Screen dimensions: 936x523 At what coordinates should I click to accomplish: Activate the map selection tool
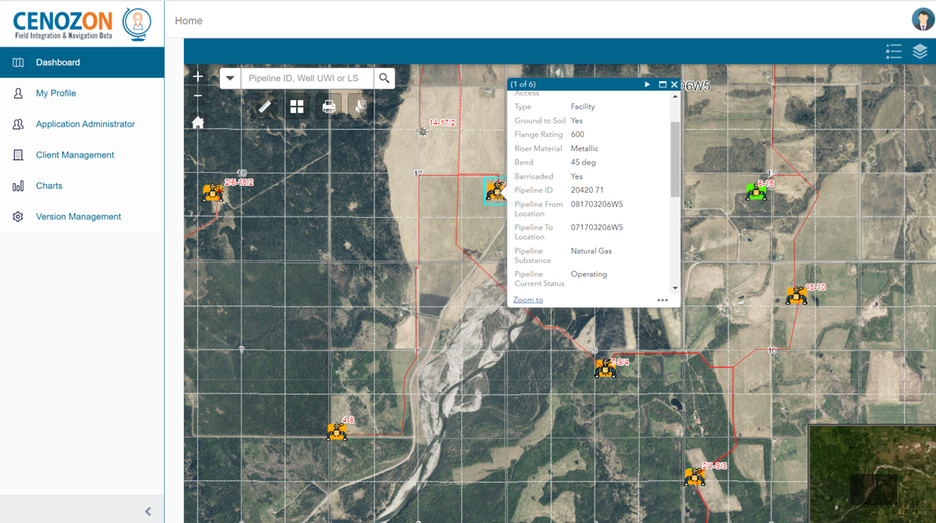pos(361,105)
